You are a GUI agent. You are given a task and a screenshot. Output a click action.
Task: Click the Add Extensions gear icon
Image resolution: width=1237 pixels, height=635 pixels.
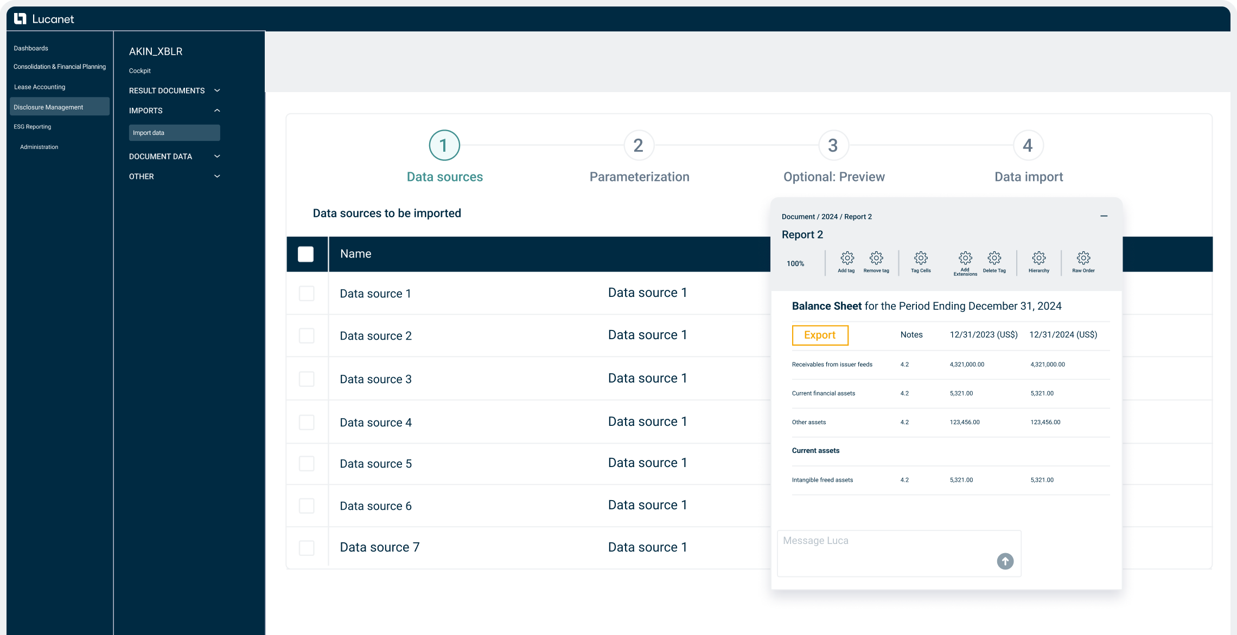click(965, 257)
